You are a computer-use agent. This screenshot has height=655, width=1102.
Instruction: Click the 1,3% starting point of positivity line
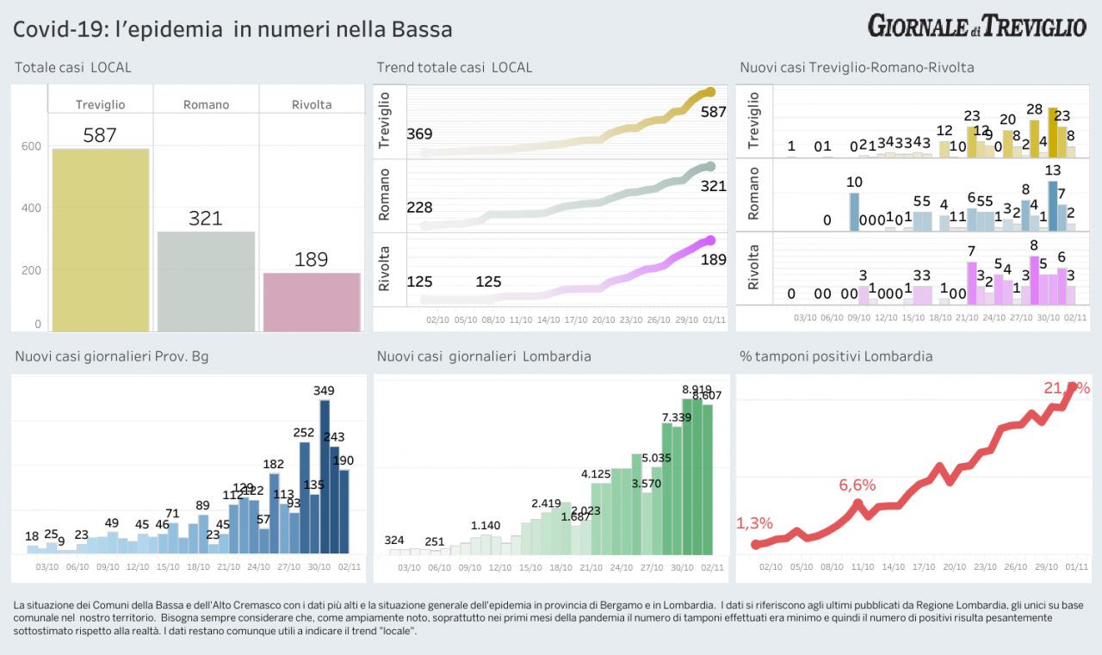(x=756, y=544)
